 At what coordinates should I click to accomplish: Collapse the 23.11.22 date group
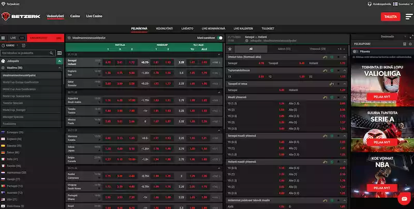(219, 130)
